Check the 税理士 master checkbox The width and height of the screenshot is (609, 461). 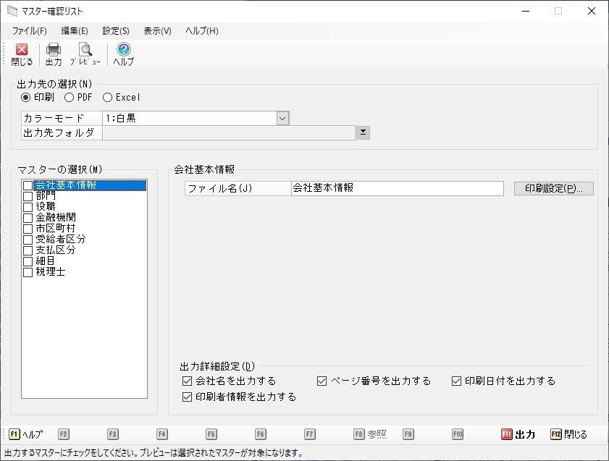coord(28,272)
